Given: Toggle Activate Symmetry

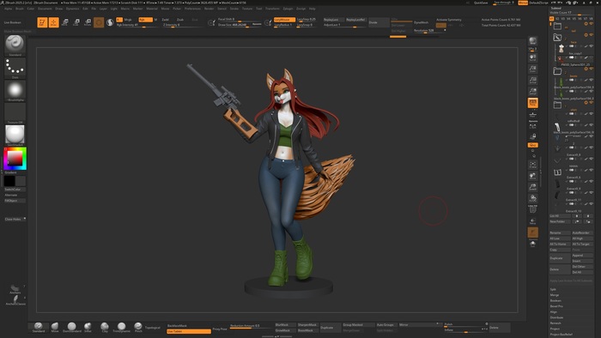Looking at the screenshot, I should [x=449, y=20].
